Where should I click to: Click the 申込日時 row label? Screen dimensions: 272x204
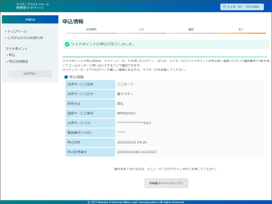90,142
